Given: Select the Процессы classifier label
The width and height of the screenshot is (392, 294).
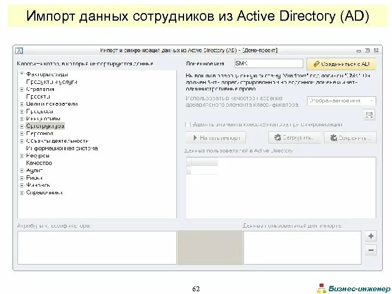Looking at the screenshot, I should [40, 111].
